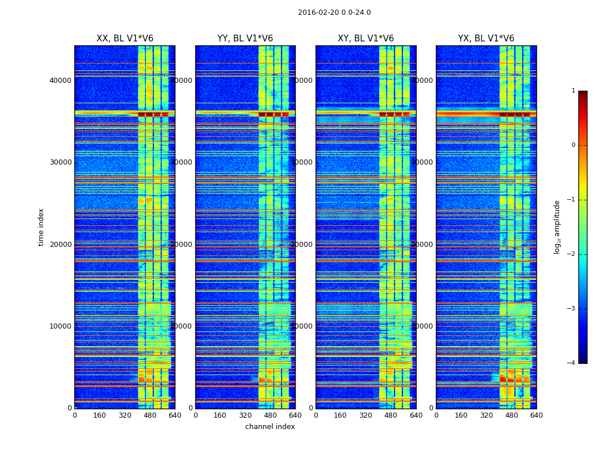Click the 40000 tick of the XX plot

coord(60,80)
